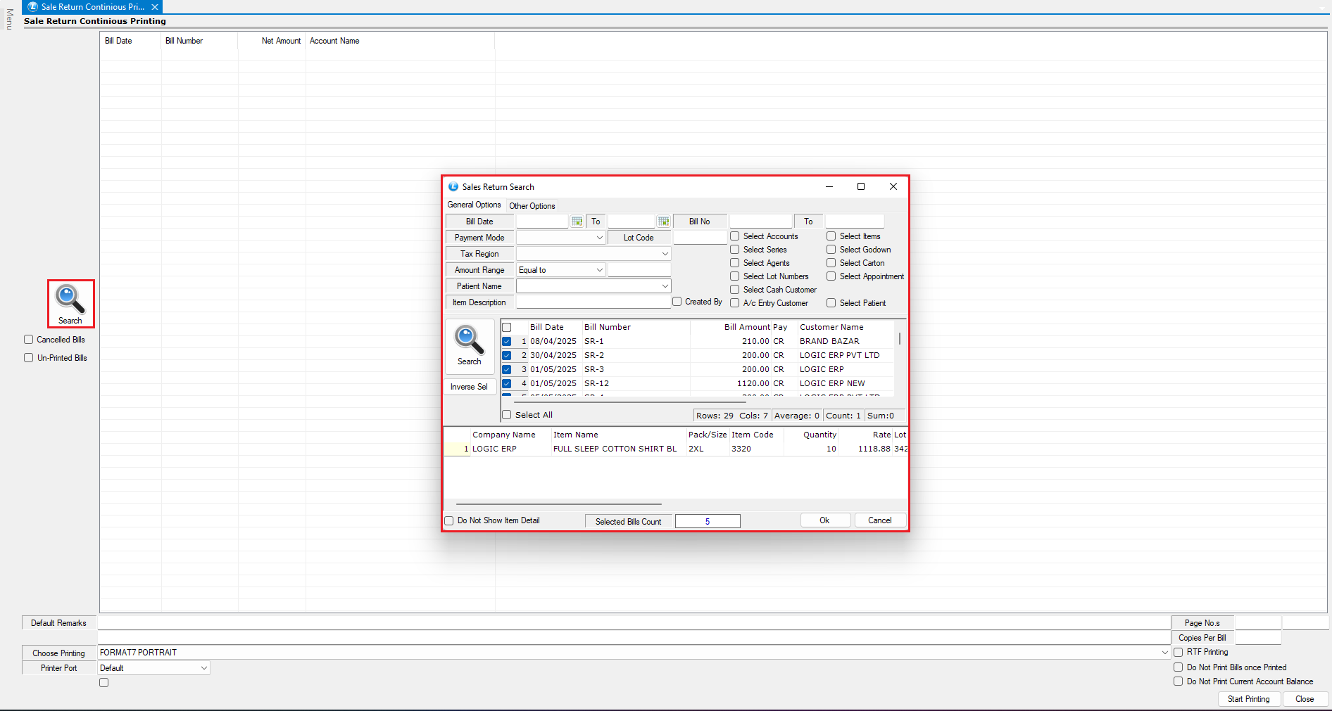The image size is (1332, 711).
Task: Open the Amount Range Equal to dropdown
Action: 599,270
